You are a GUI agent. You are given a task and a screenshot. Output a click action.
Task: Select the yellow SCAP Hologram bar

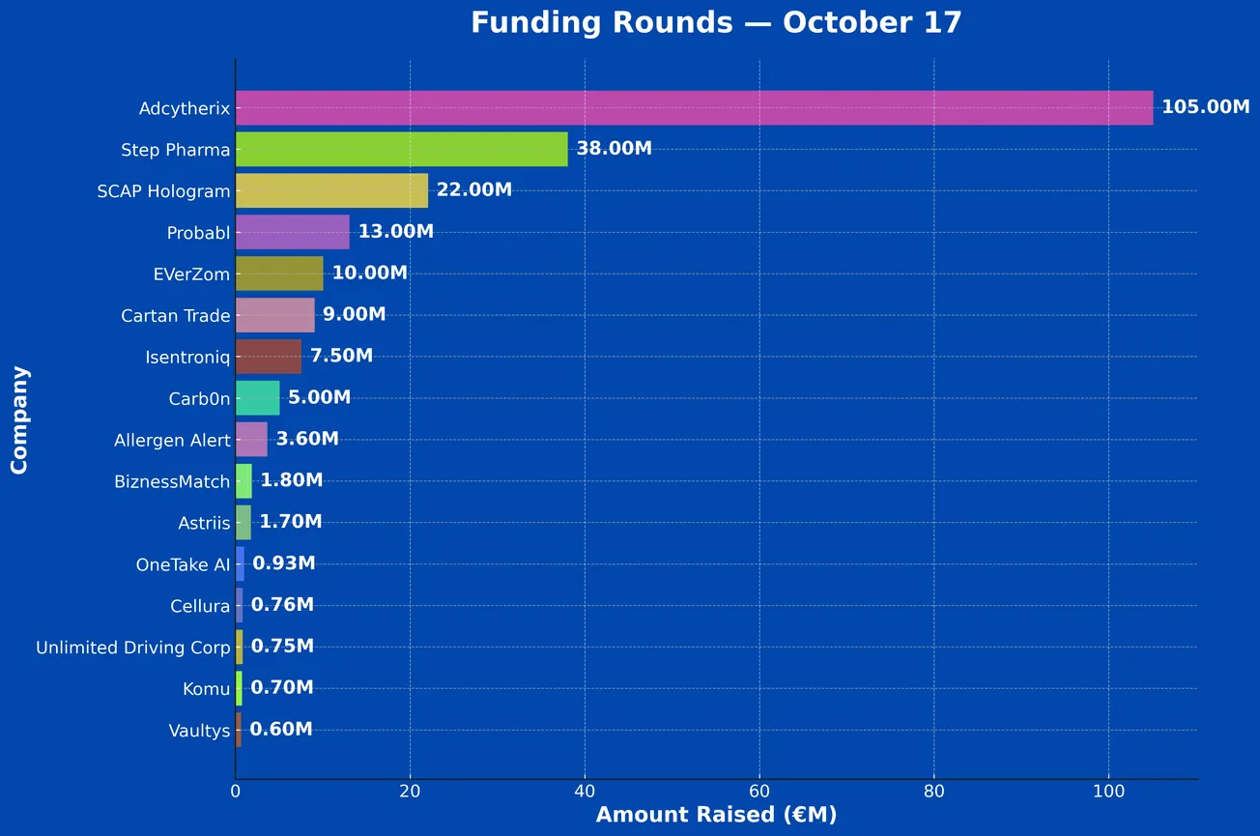331,191
